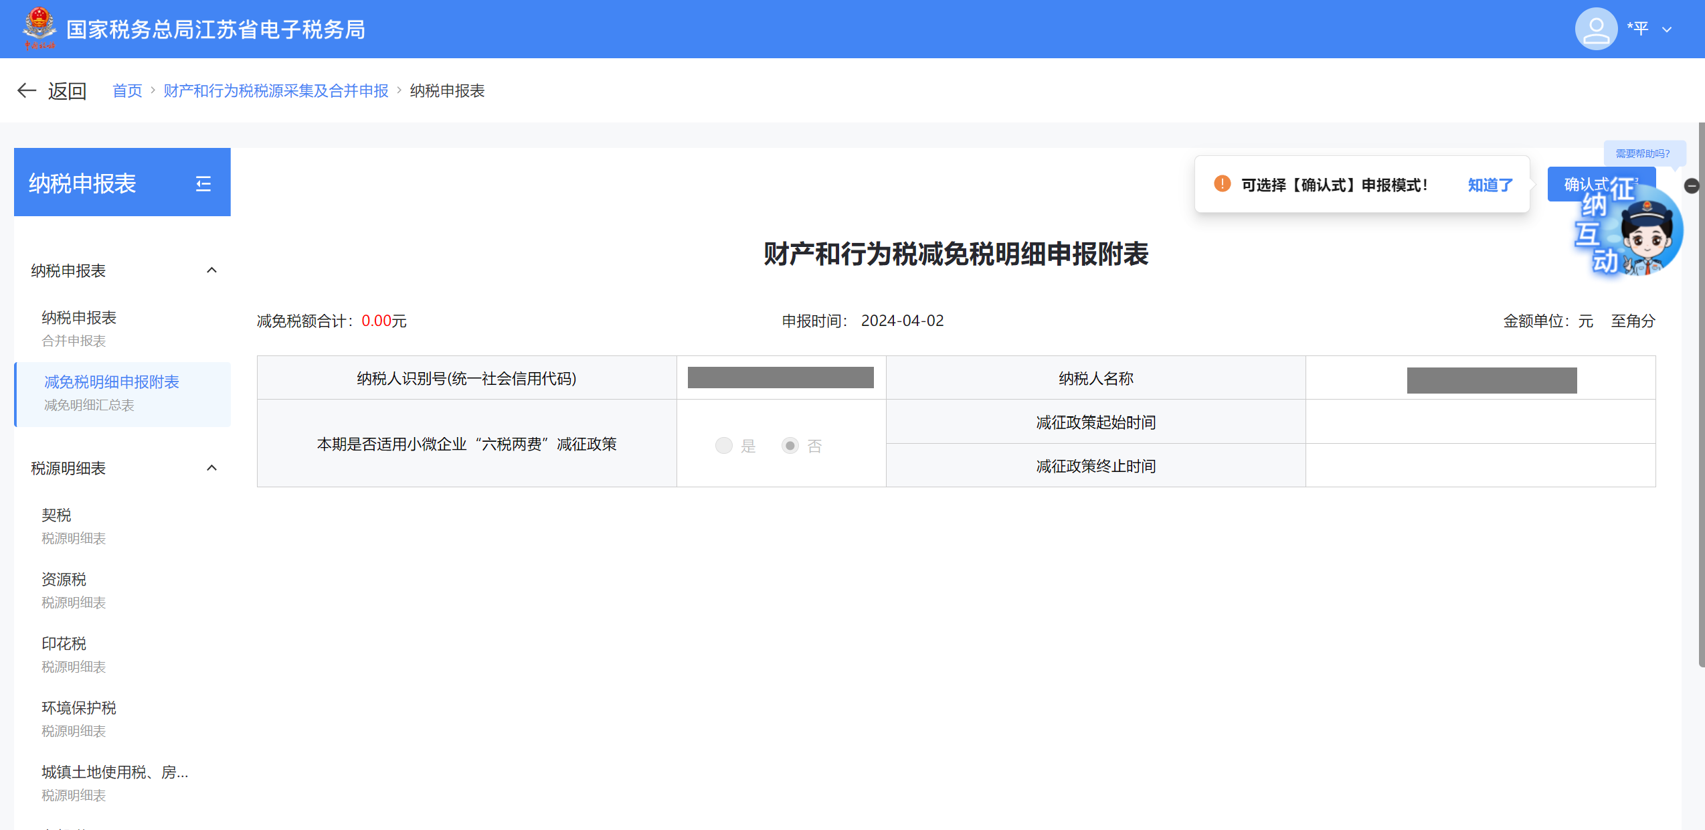The height and width of the screenshot is (830, 1705).
Task: Click the orange warning exclamation icon
Action: 1222,184
